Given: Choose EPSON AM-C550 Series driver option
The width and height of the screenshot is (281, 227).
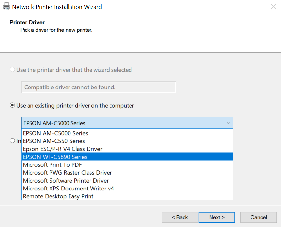Looking at the screenshot, I should click(54, 141).
